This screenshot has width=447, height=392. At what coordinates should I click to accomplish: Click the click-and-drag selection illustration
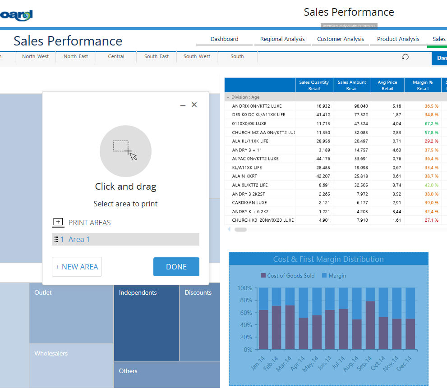125,151
